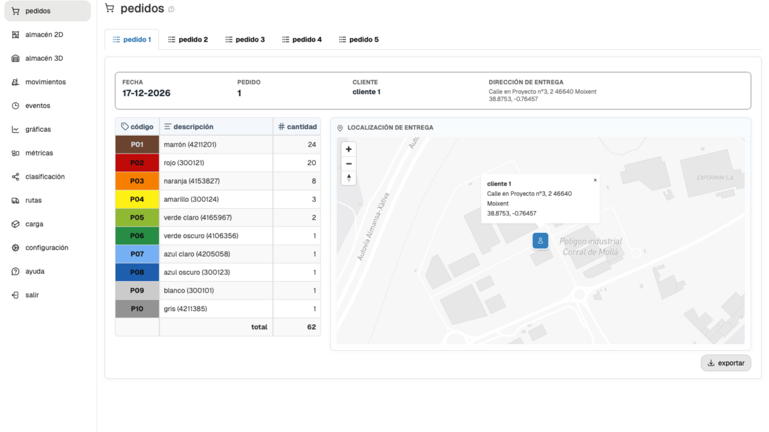Screen dimensions: 769x432
Task: Zoom out on the delivery map
Action: click(x=349, y=164)
